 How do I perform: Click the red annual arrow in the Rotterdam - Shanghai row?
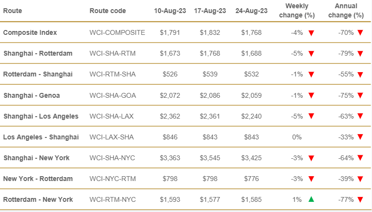(360, 75)
